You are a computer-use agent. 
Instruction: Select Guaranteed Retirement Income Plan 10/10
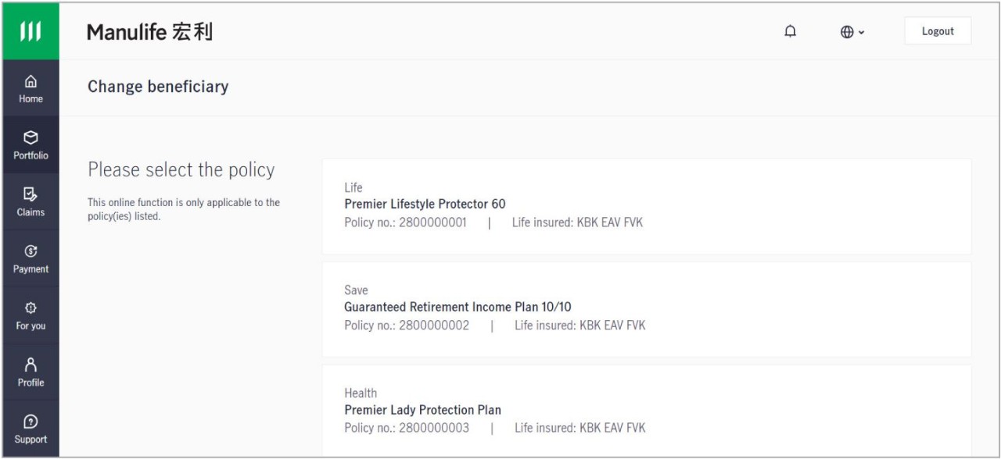647,310
